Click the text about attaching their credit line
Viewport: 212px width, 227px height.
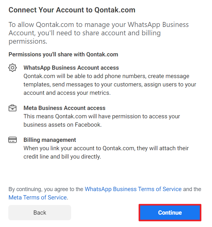tap(106, 152)
